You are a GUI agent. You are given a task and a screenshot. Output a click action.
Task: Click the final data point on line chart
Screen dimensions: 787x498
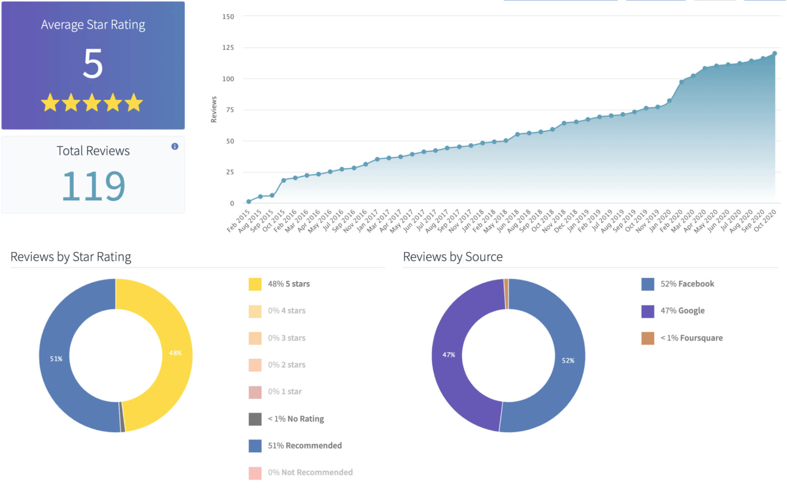click(x=774, y=54)
